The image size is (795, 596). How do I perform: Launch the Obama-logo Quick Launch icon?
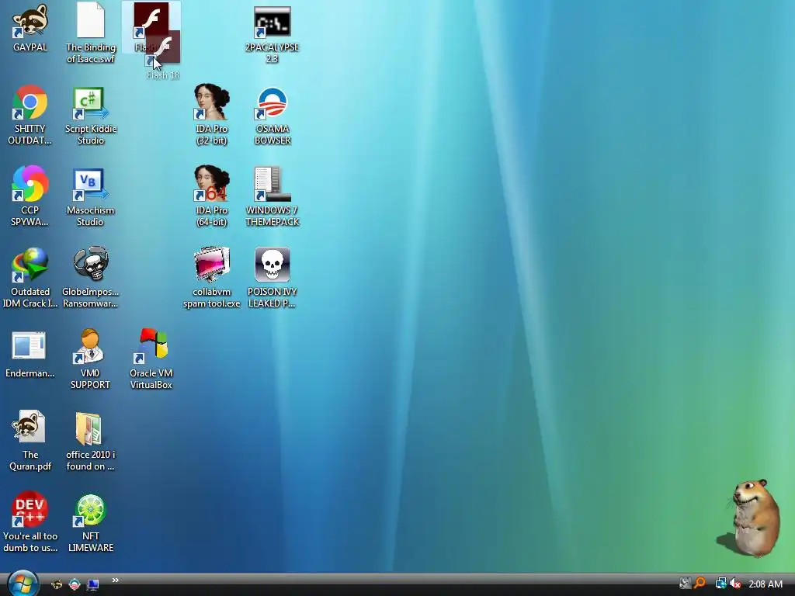(x=75, y=584)
